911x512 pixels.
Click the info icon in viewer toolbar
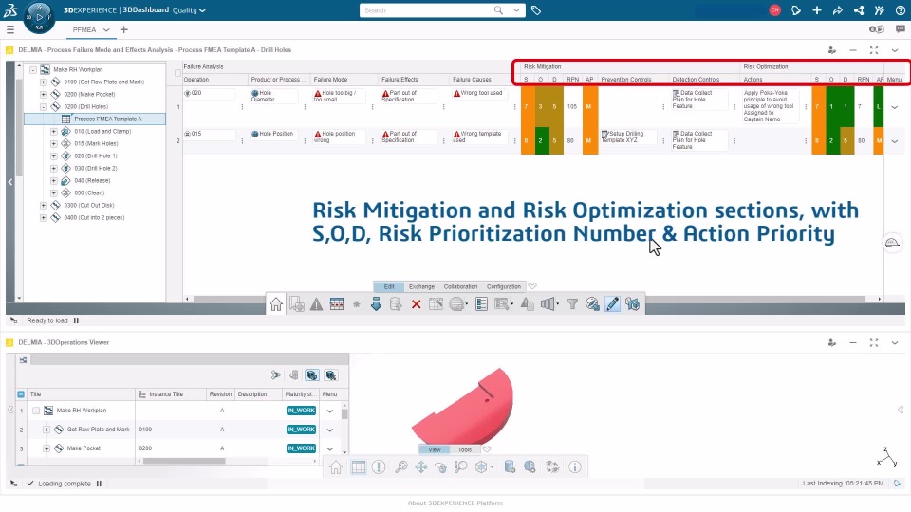(575, 467)
